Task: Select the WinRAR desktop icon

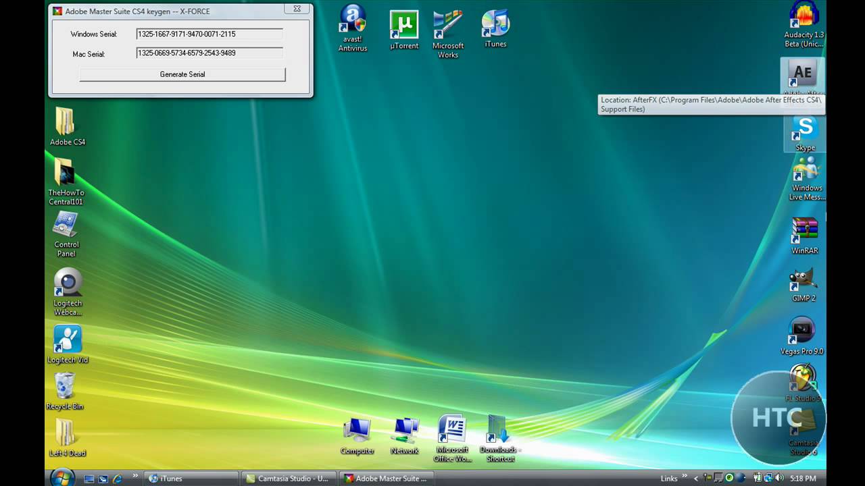Action: [x=805, y=235]
